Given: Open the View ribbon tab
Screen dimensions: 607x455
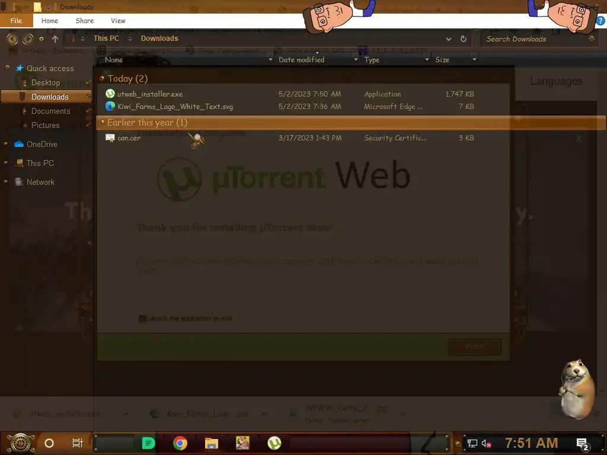Looking at the screenshot, I should [x=118, y=21].
